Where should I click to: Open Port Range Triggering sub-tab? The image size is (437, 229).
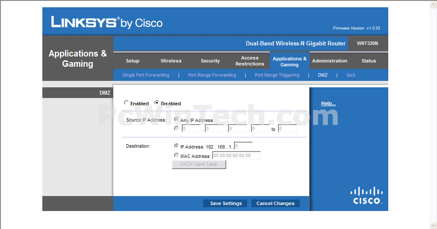tap(277, 75)
